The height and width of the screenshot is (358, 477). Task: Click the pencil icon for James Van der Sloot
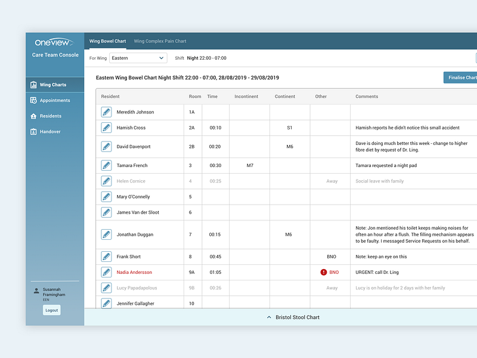pos(106,212)
